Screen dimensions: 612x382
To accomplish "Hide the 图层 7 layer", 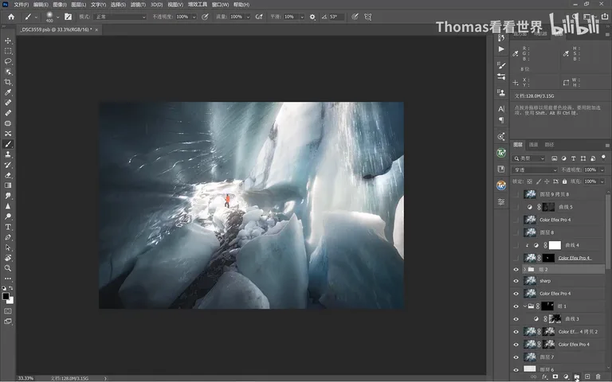I will tap(516, 357).
